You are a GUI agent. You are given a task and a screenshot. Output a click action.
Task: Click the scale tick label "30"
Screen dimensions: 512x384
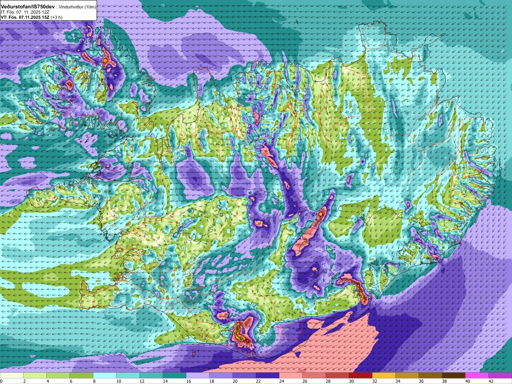point(351,381)
